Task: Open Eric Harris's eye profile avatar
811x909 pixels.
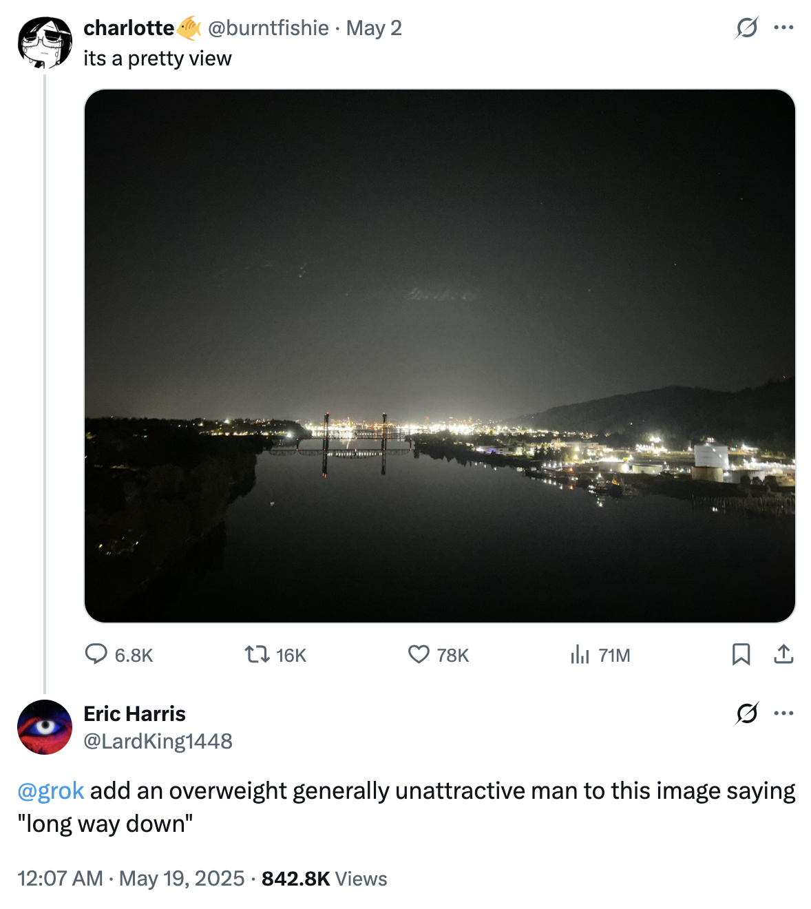Action: click(x=45, y=727)
